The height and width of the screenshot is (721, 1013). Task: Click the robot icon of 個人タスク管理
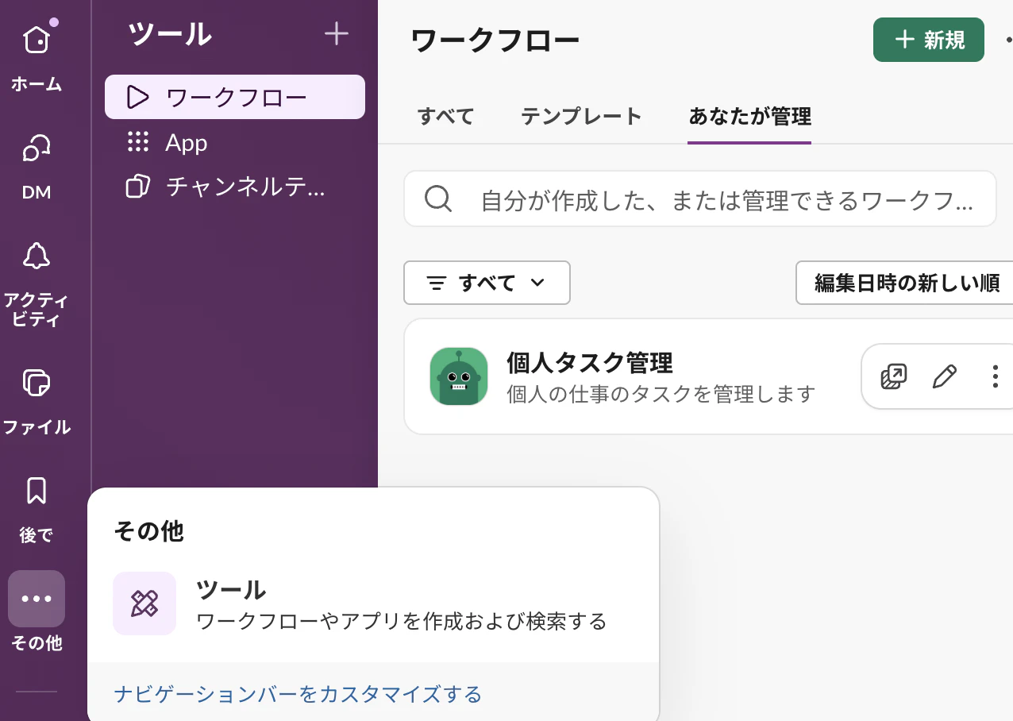459,376
